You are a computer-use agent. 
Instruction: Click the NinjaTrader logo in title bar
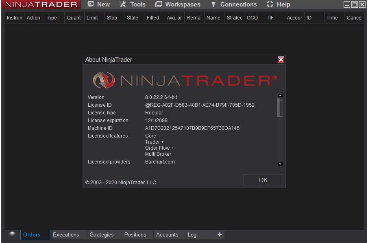click(x=41, y=4)
